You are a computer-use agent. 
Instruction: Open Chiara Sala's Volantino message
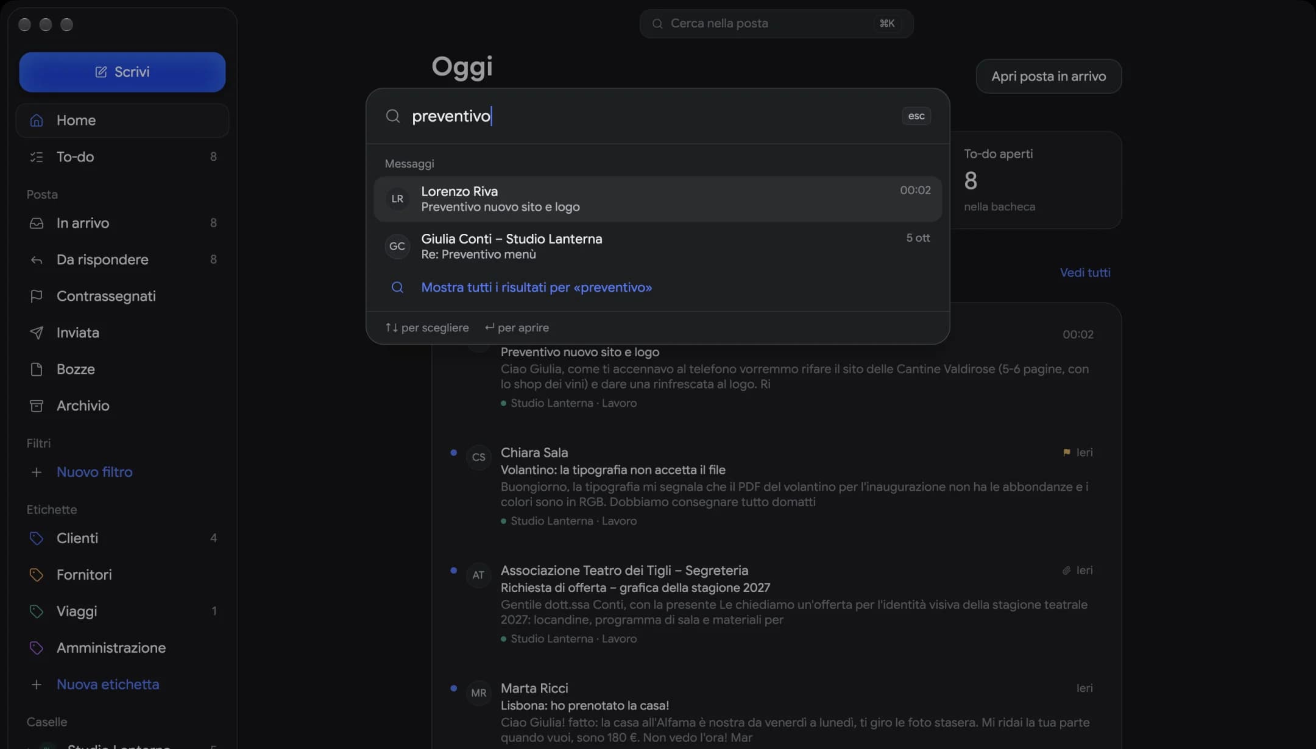click(777, 487)
